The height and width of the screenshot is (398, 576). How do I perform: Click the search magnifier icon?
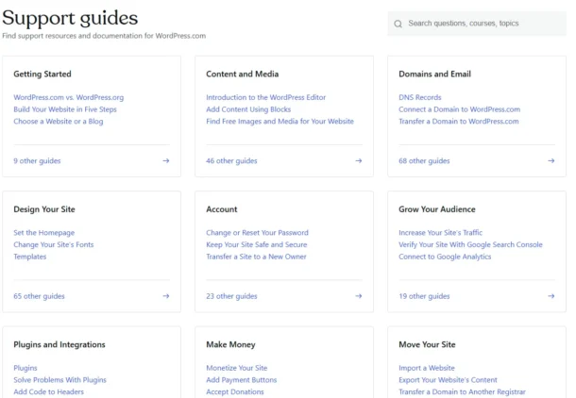pos(398,24)
